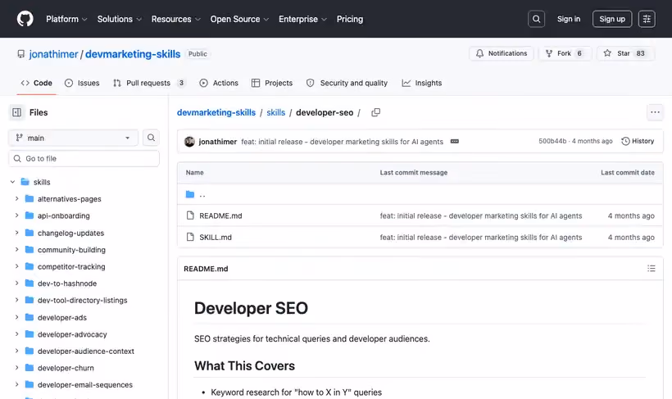The image size is (672, 399).
Task: Open commit History
Action: click(x=638, y=141)
